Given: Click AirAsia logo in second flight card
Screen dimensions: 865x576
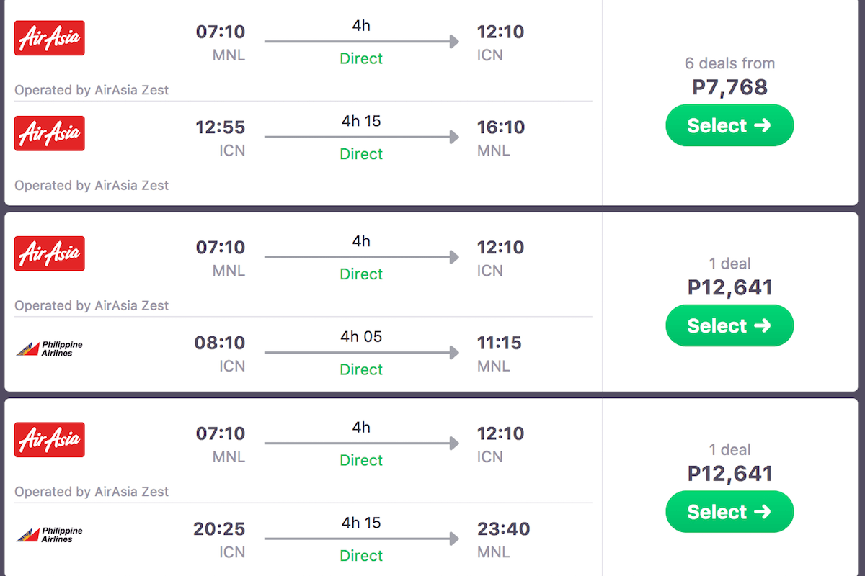Looking at the screenshot, I should [50, 253].
